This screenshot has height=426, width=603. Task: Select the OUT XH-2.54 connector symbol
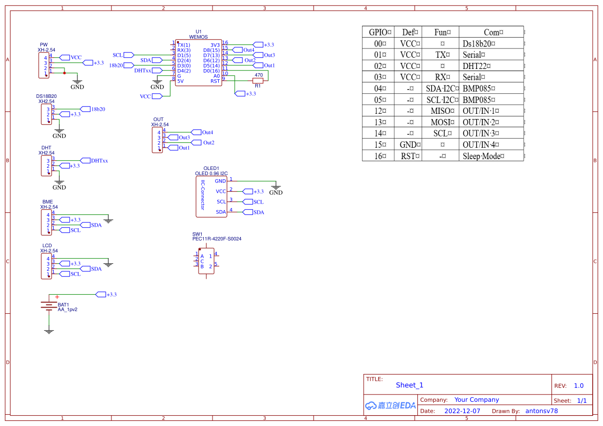coord(157,139)
